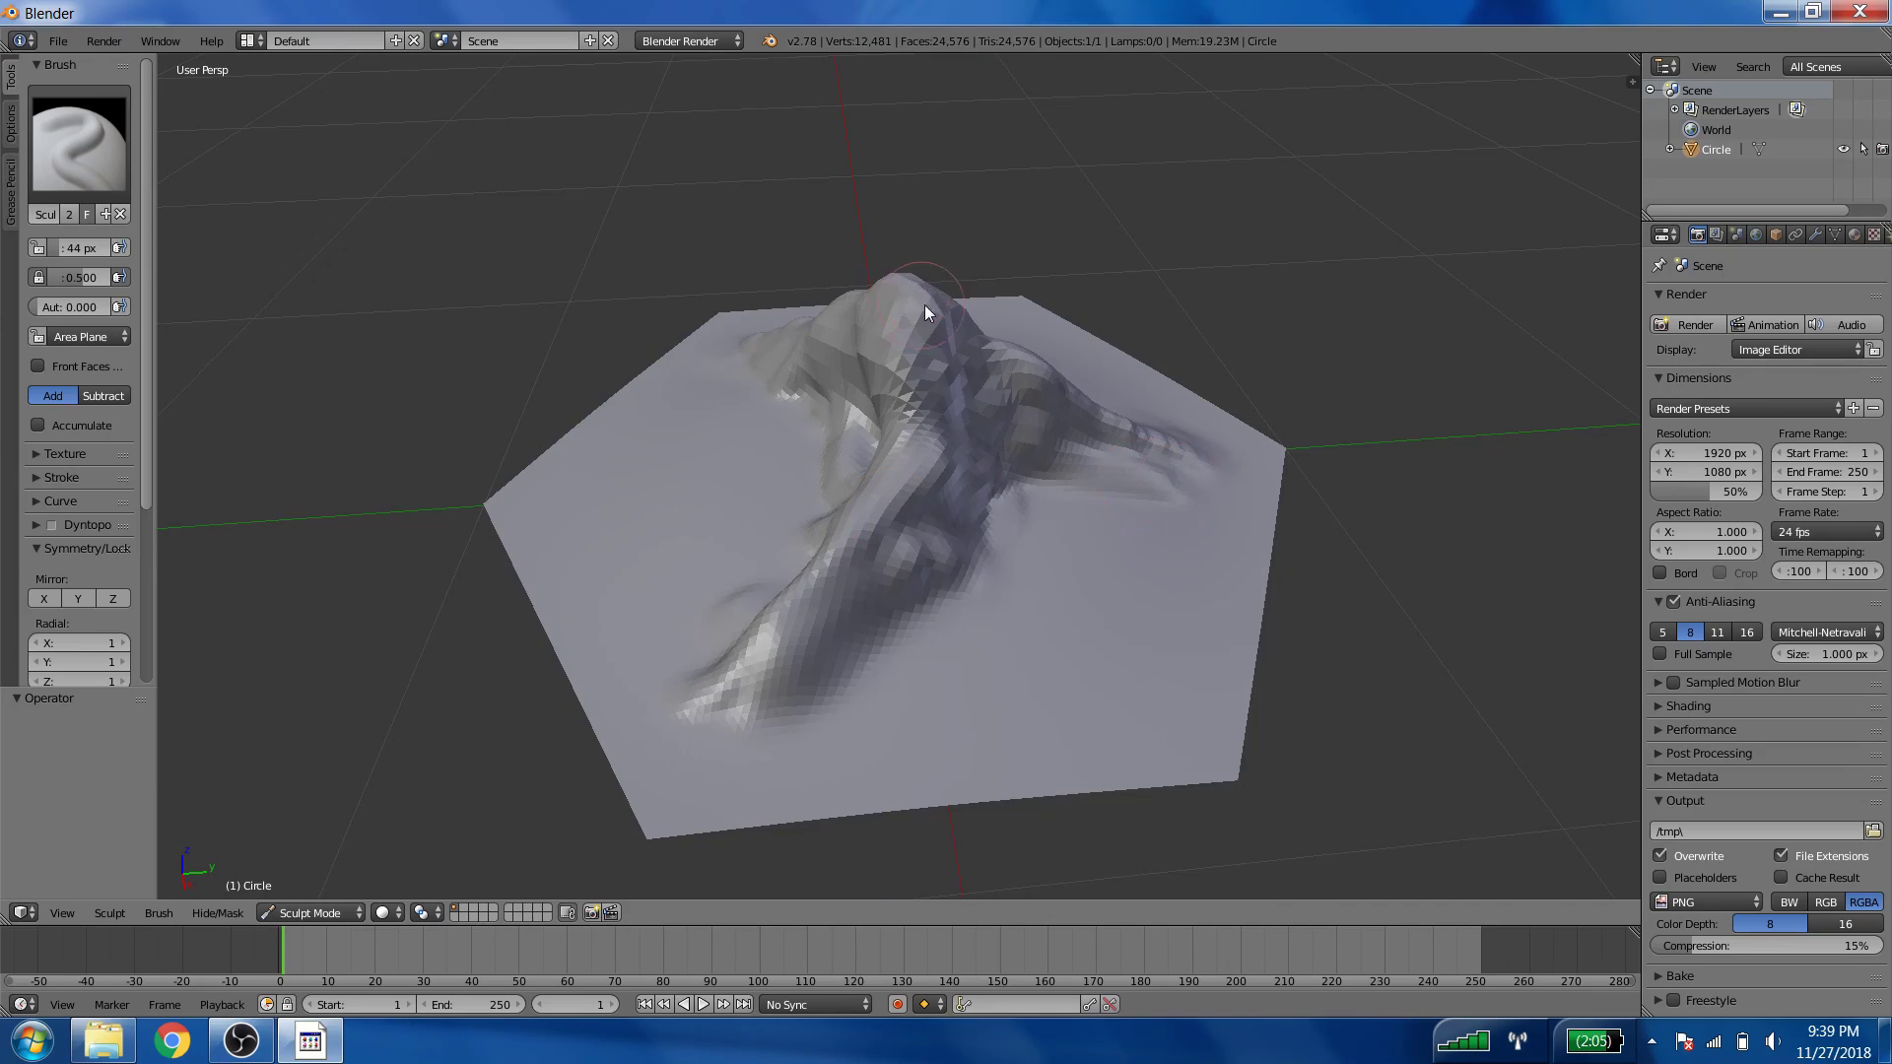Open the Modifiers properties tab (wrench icon)
The height and width of the screenshot is (1064, 1892).
tap(1815, 234)
